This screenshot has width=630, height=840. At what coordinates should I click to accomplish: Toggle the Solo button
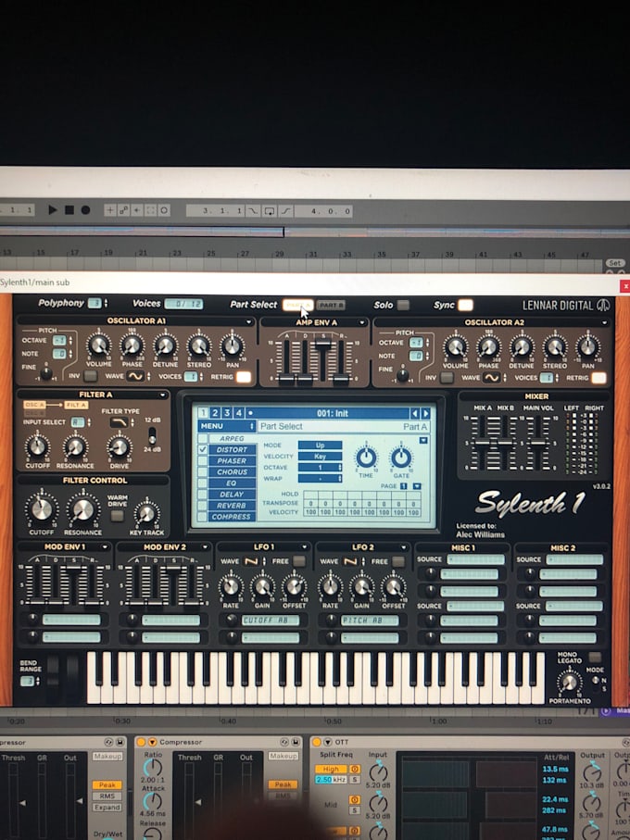[403, 305]
